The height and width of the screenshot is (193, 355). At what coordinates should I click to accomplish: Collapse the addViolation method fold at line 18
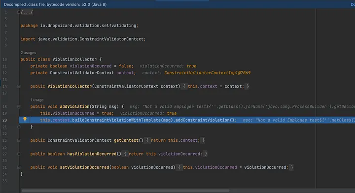pyautogui.click(x=19, y=106)
